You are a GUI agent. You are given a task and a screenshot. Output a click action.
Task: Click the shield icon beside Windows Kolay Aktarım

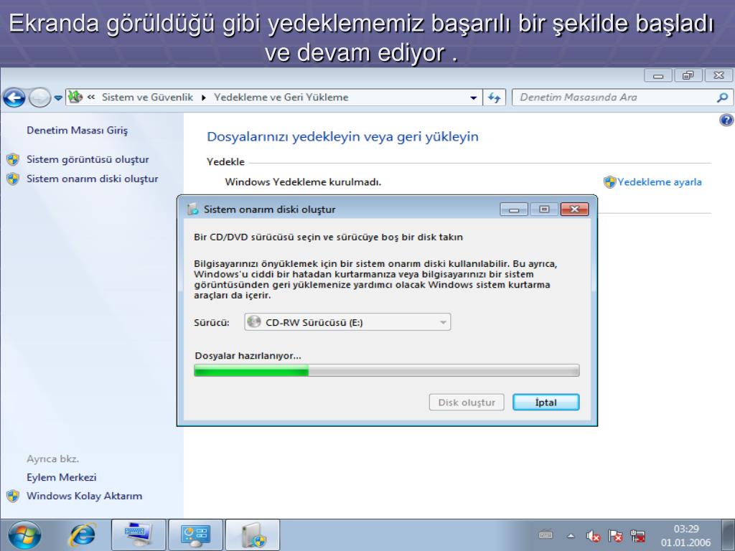click(13, 496)
